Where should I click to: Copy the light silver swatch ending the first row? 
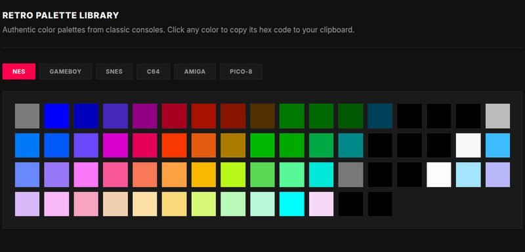pyautogui.click(x=498, y=116)
